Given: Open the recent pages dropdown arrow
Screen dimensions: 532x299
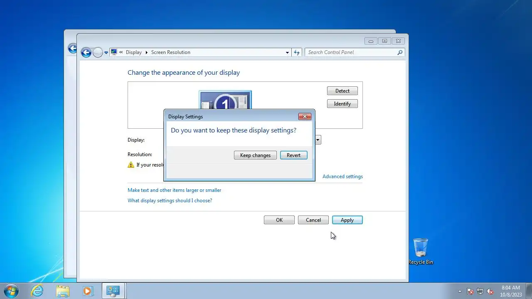Looking at the screenshot, I should pos(106,52).
